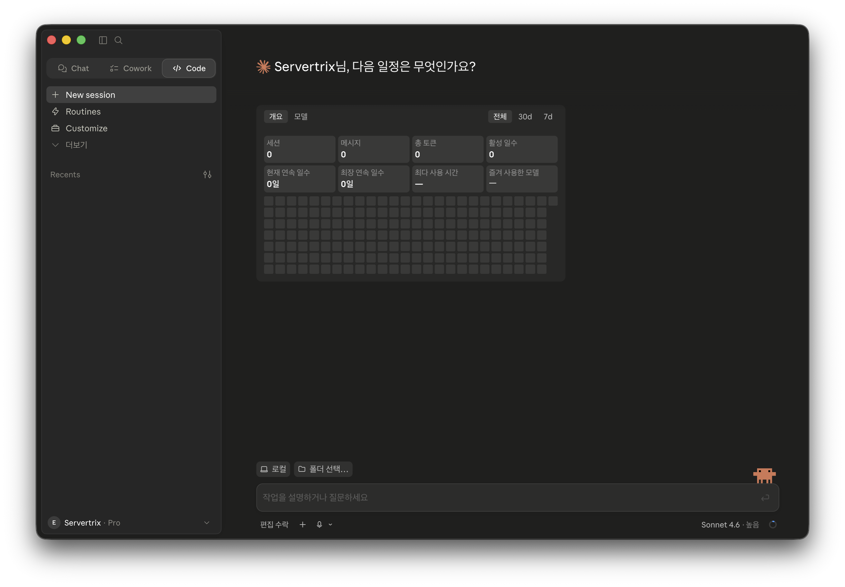Open Routines in the sidebar
Image resolution: width=845 pixels, height=587 pixels.
click(131, 111)
